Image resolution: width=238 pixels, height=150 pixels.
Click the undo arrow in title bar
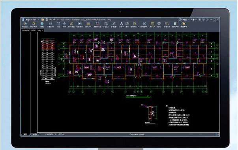click(x=51, y=19)
